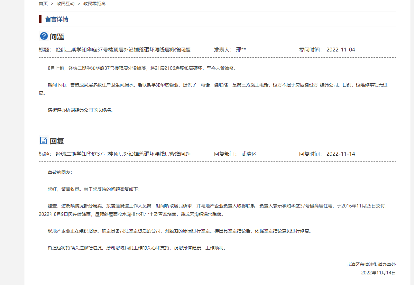Click the poster name 邢**
This screenshot has height=285, width=414.
(x=241, y=50)
